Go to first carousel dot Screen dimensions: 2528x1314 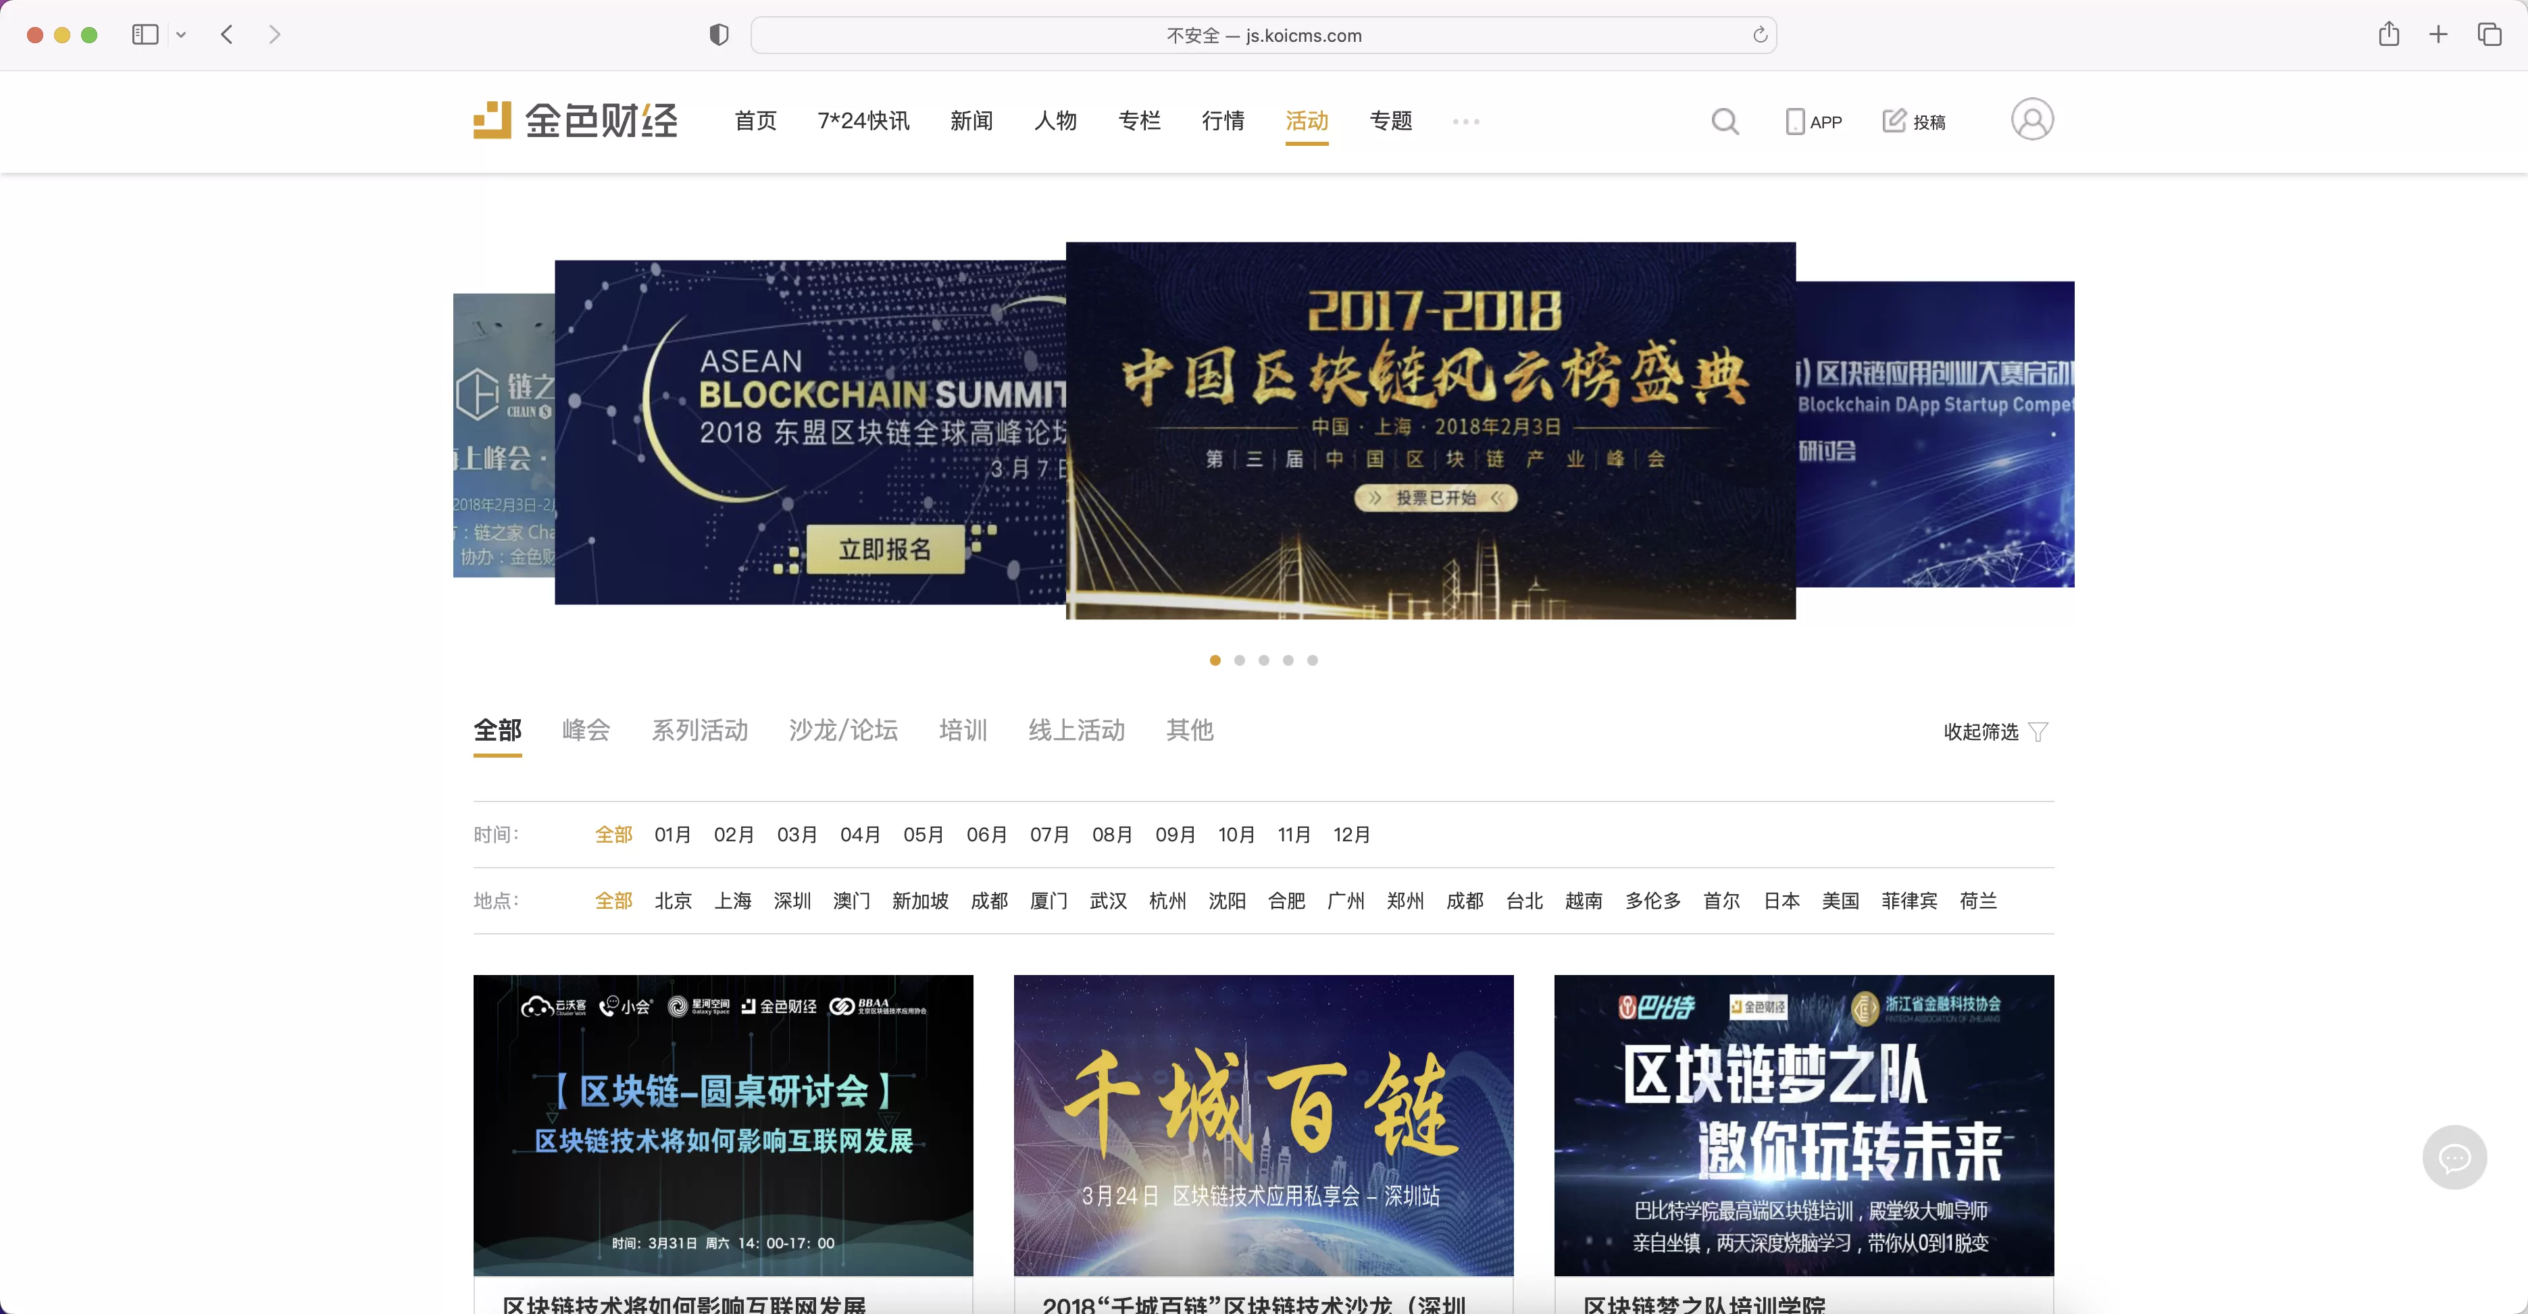click(x=1215, y=661)
